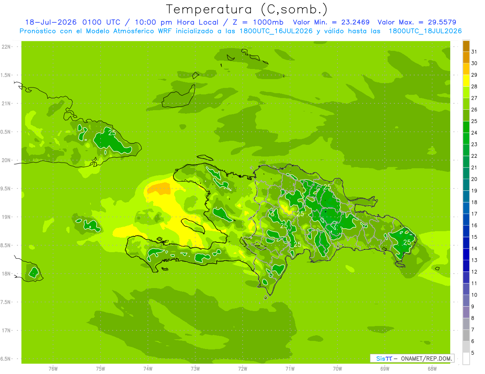This screenshot has height=374, width=485.
Task: Click the 70W longitude axis label
Action: click(x=337, y=369)
